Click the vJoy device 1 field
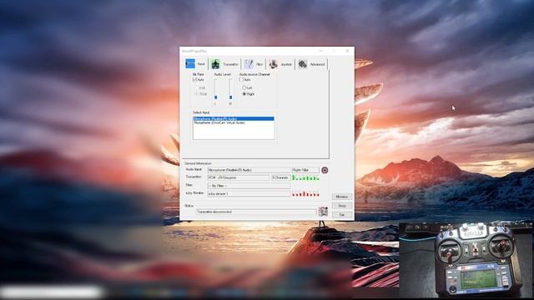 click(249, 193)
